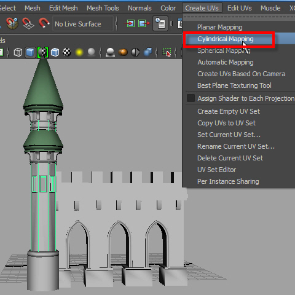Enable smooth shade all blue cube icon

tap(30, 52)
